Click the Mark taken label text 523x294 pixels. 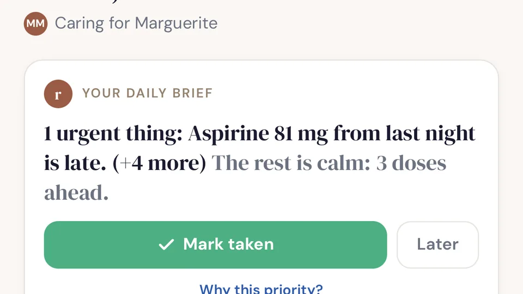click(228, 244)
